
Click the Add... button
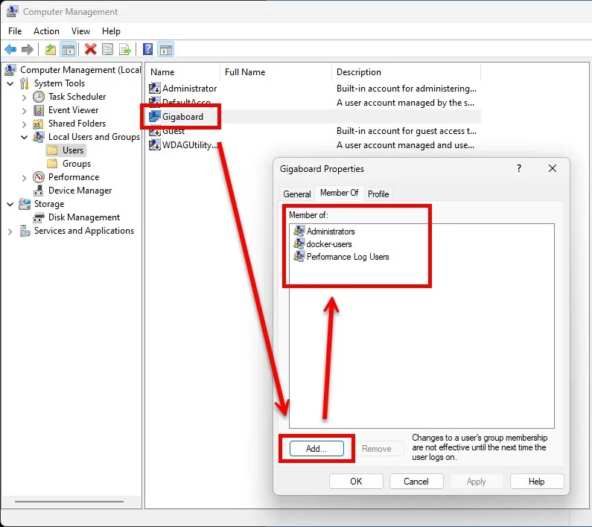[316, 449]
